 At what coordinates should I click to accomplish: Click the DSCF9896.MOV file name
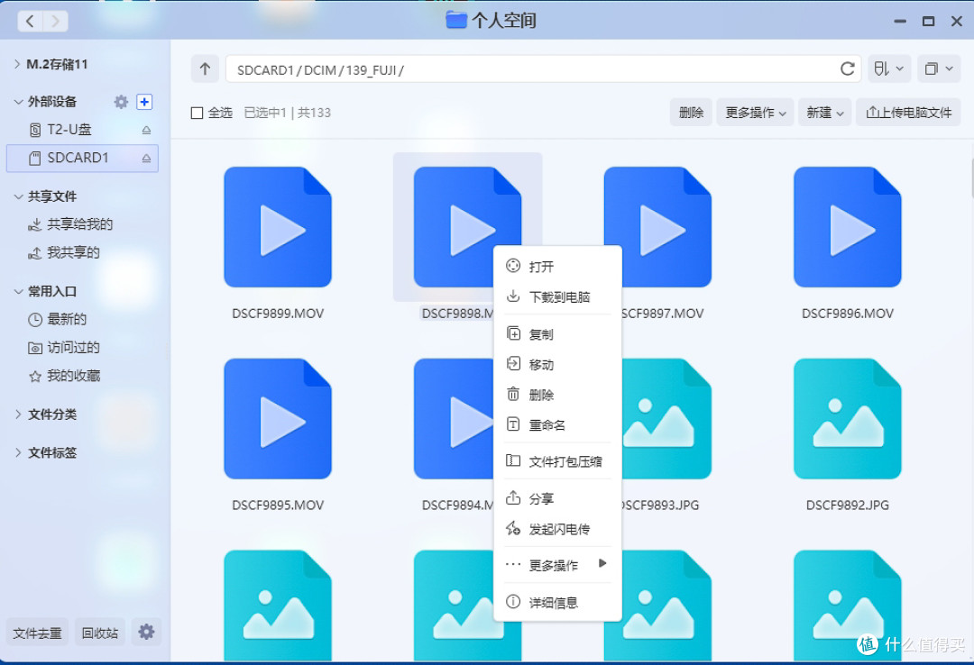(x=847, y=314)
